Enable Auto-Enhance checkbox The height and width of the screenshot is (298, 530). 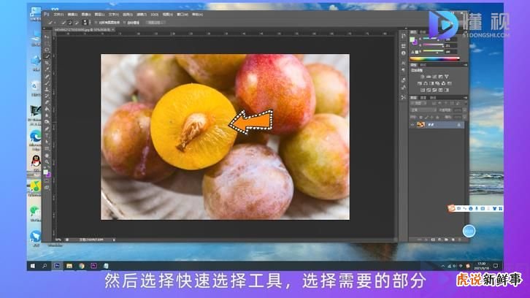[x=124, y=23]
